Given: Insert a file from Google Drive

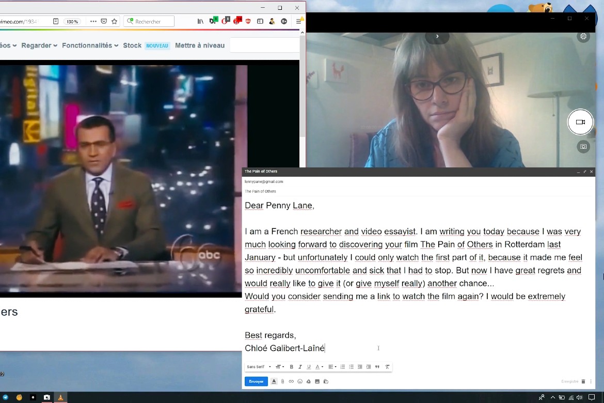Looking at the screenshot, I should 309,381.
